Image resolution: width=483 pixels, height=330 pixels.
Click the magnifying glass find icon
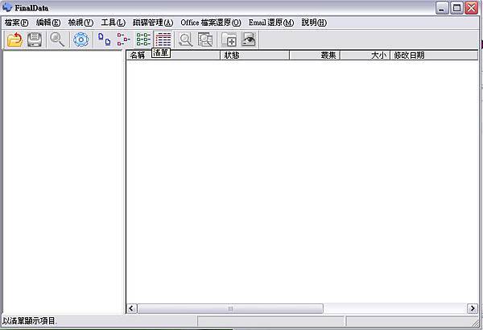pyautogui.click(x=57, y=39)
